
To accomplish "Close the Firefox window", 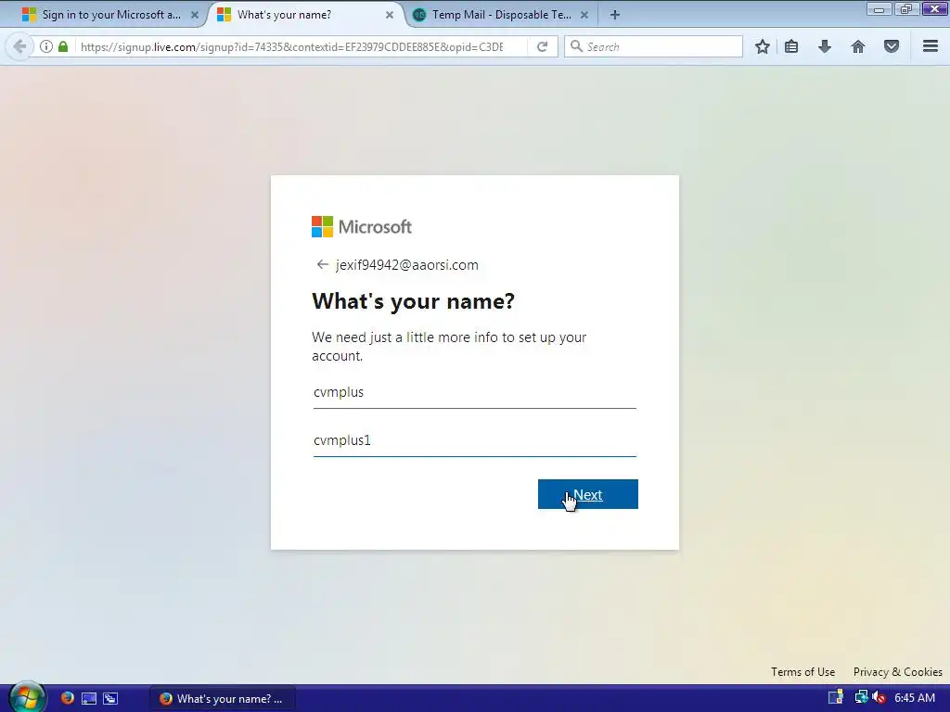I will [933, 9].
